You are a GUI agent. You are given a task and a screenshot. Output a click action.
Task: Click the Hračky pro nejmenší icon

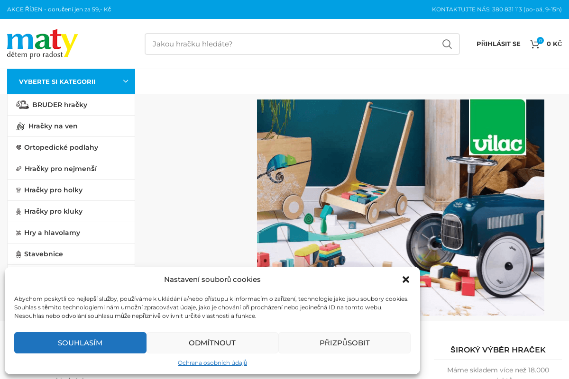18,169
